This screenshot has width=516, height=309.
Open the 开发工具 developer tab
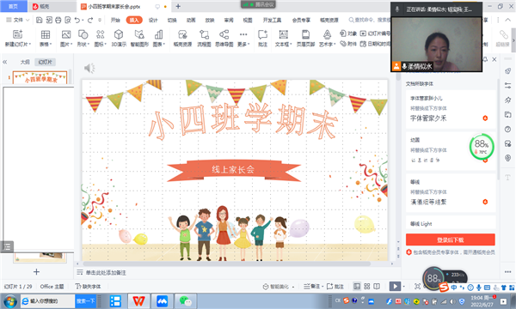(x=272, y=20)
